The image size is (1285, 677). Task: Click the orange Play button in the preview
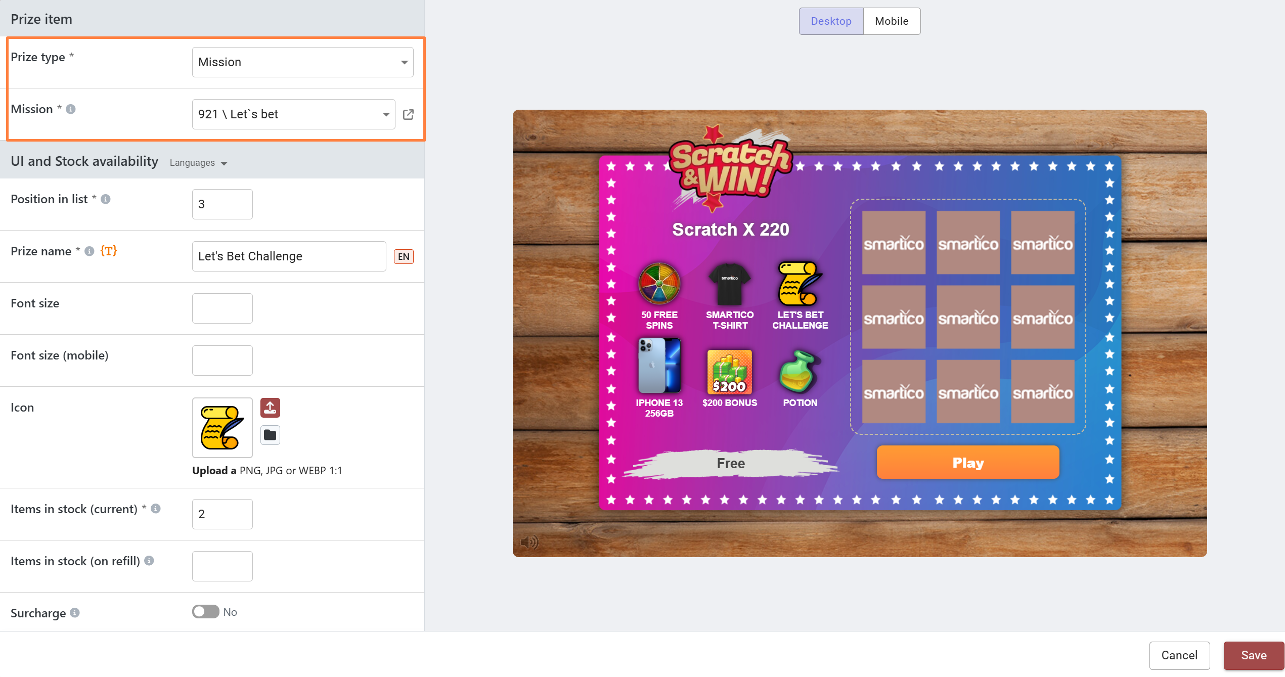click(968, 463)
